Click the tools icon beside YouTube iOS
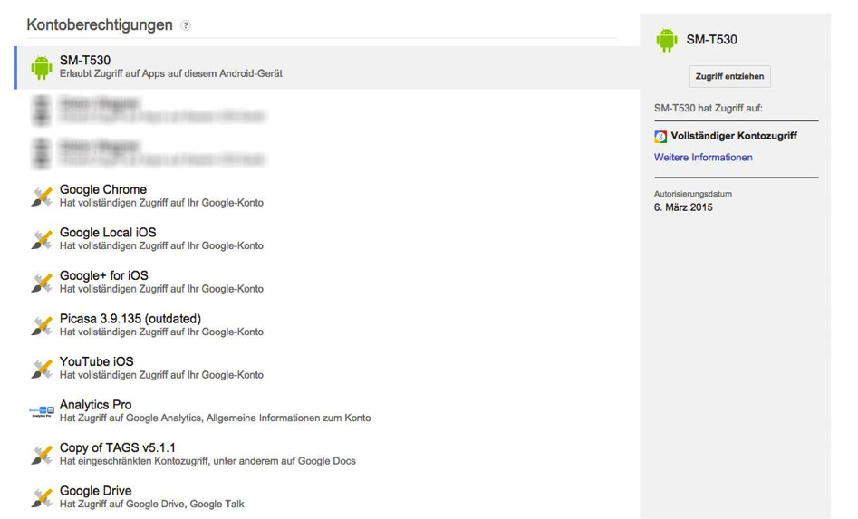This screenshot has width=858, height=519. (x=42, y=369)
